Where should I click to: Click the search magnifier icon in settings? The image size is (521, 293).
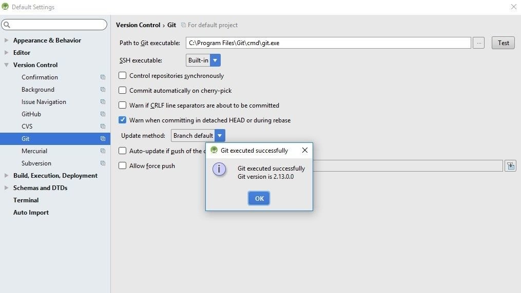[x=7, y=25]
